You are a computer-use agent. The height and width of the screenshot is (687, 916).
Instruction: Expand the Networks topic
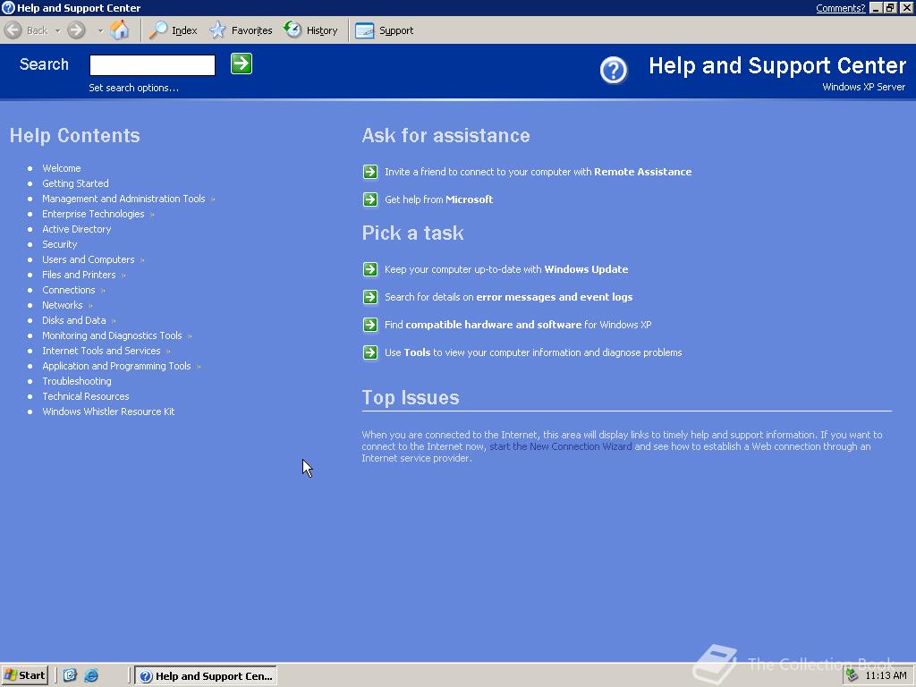click(63, 305)
